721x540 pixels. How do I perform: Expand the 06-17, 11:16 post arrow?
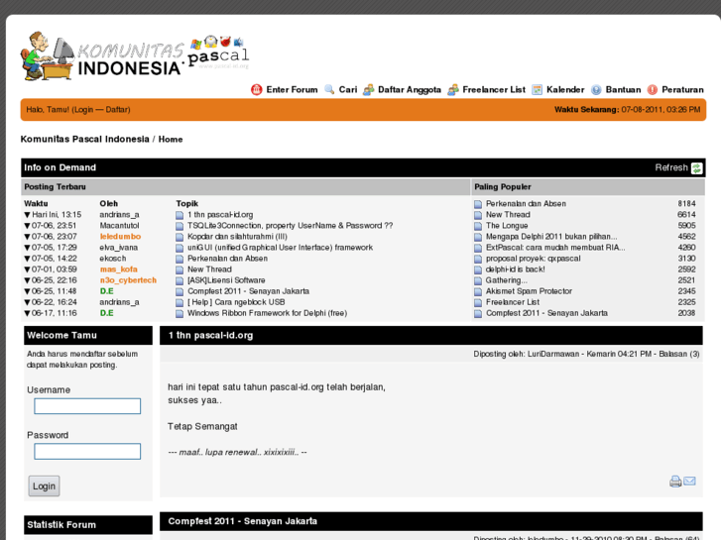coord(27,314)
